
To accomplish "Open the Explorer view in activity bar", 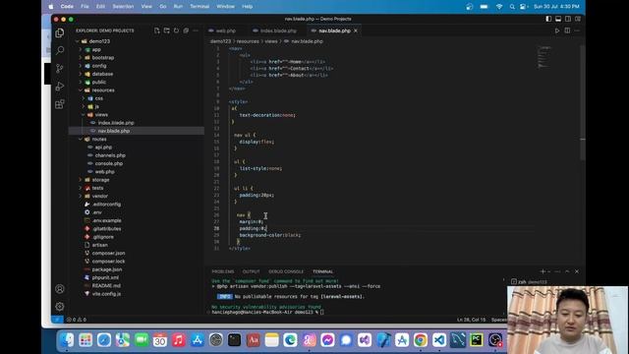I will tap(60, 32).
